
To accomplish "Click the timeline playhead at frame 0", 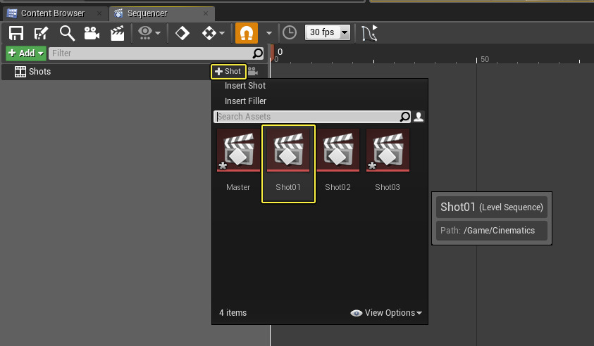I will [271, 53].
